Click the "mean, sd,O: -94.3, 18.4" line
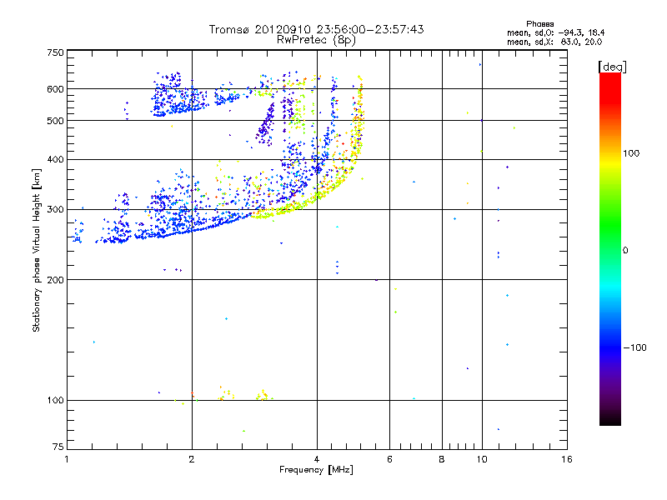Screen dimensions: 667x500 click(x=556, y=32)
